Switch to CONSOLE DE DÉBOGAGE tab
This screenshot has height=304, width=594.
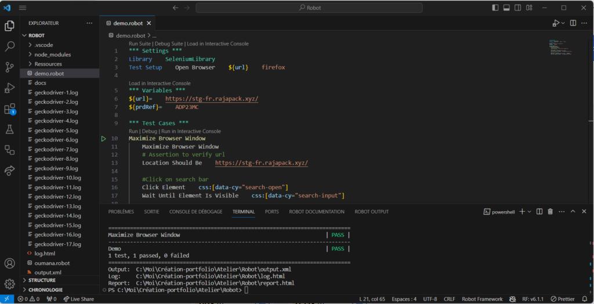[x=196, y=212]
